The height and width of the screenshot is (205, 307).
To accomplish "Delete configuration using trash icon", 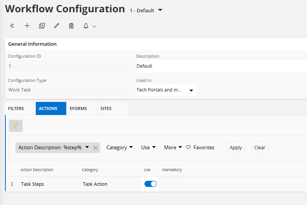I will click(71, 26).
